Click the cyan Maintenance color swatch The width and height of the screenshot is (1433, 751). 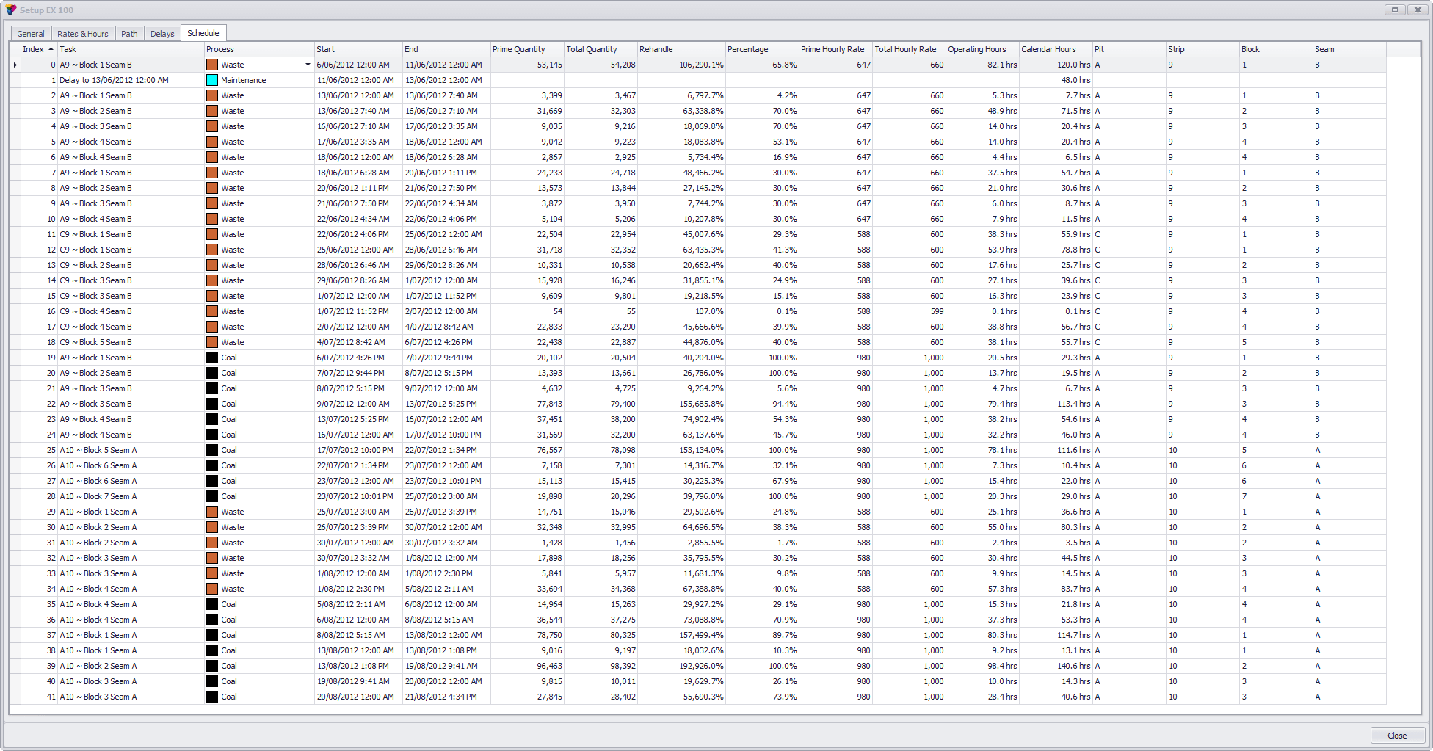tap(212, 80)
